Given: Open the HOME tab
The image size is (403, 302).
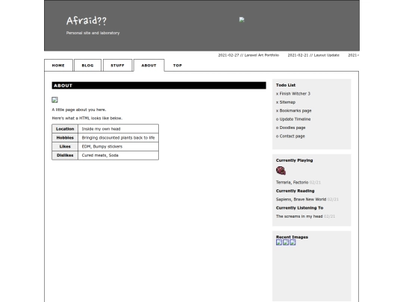Looking at the screenshot, I should (x=58, y=66).
